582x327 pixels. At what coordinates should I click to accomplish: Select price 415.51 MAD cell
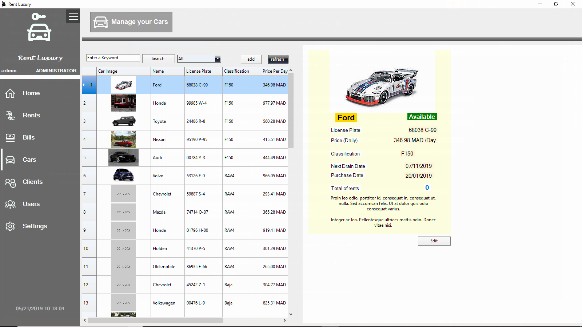(275, 140)
